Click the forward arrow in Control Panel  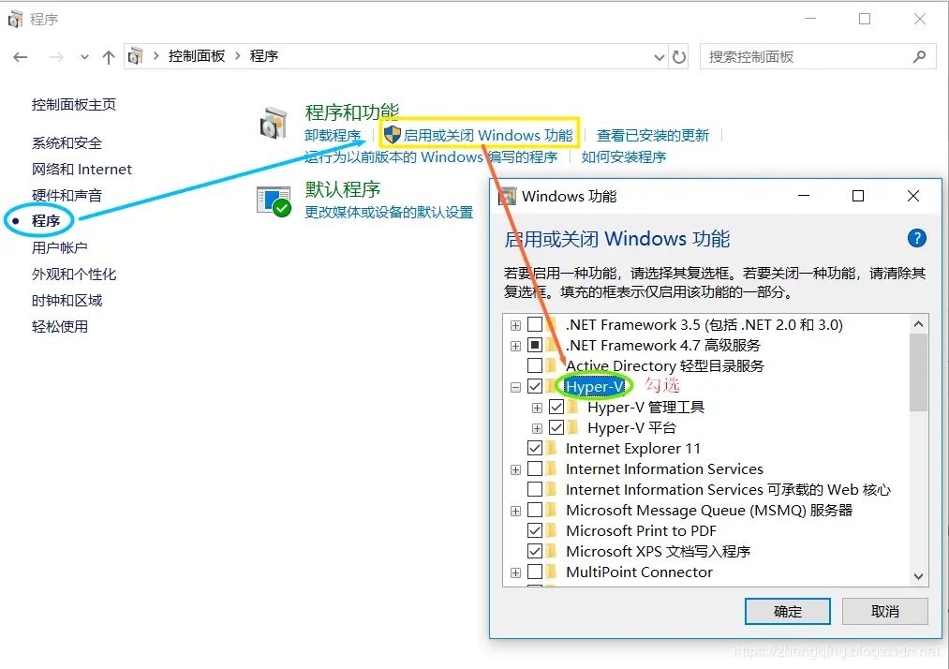click(56, 57)
